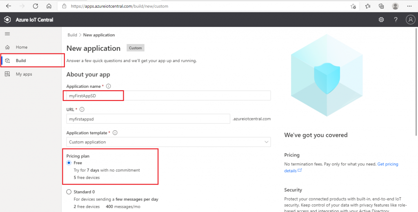The height and width of the screenshot is (212, 418).
Task: Select Build in the sidebar
Action: tap(20, 61)
